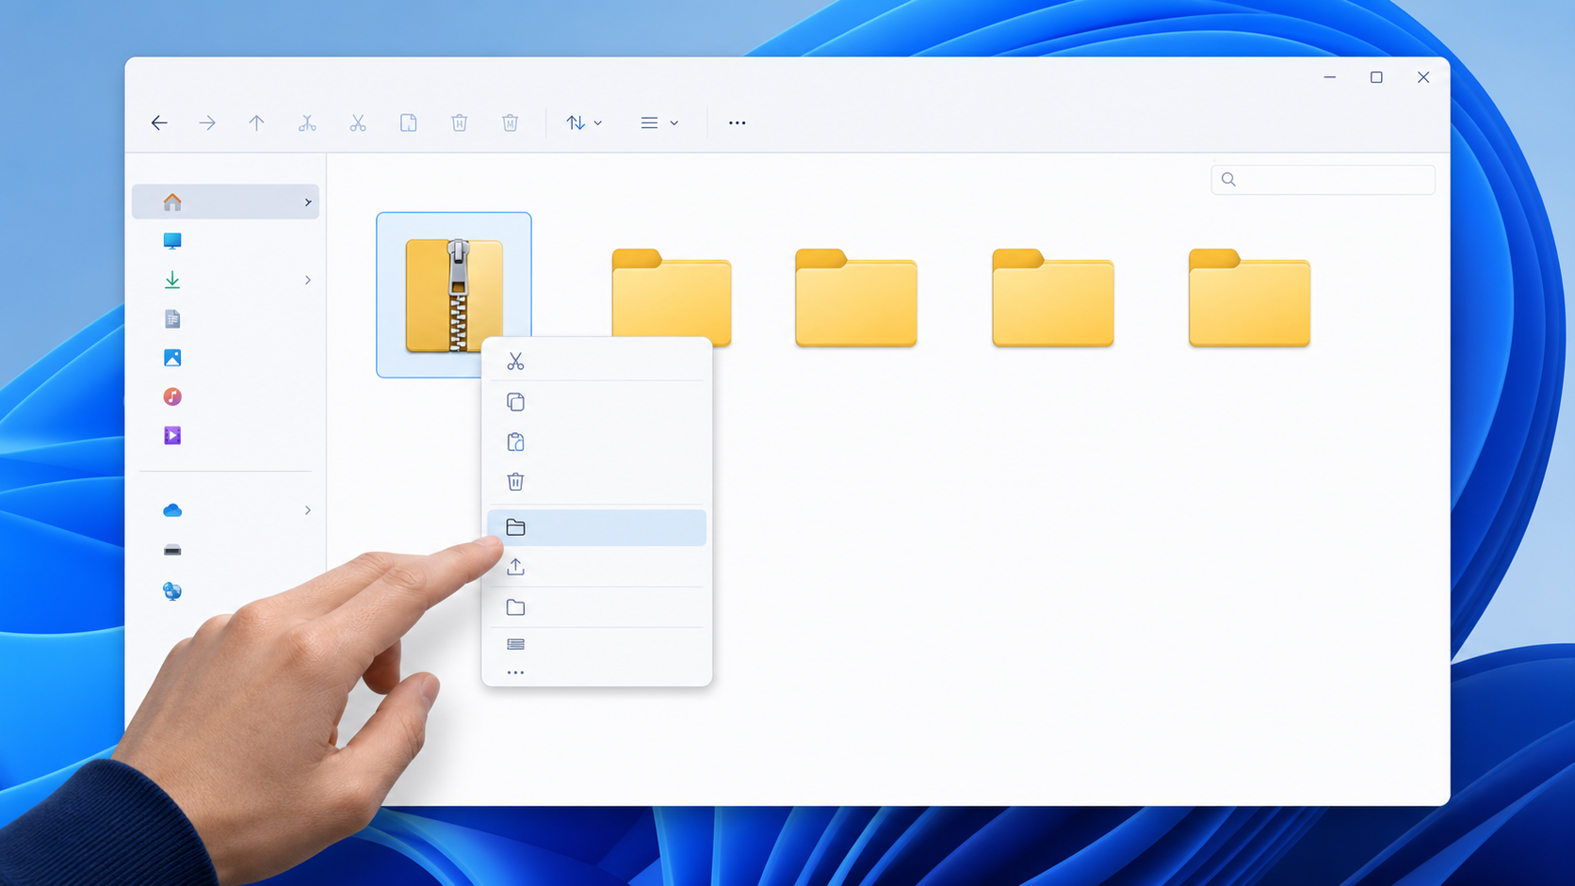Click the toolbar page icon
Viewport: 1575px width, 886px height.
(408, 122)
